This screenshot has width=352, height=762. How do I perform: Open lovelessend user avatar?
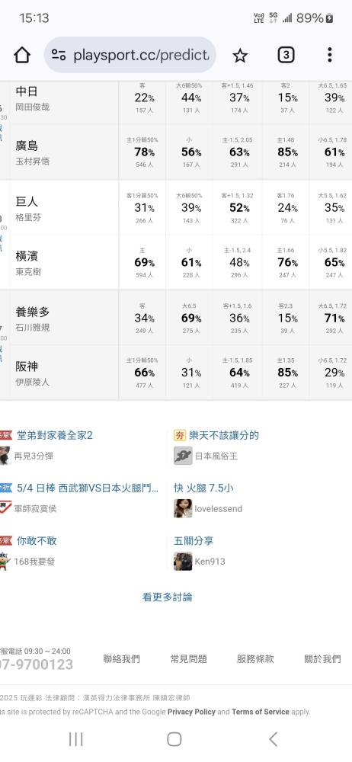tap(183, 508)
